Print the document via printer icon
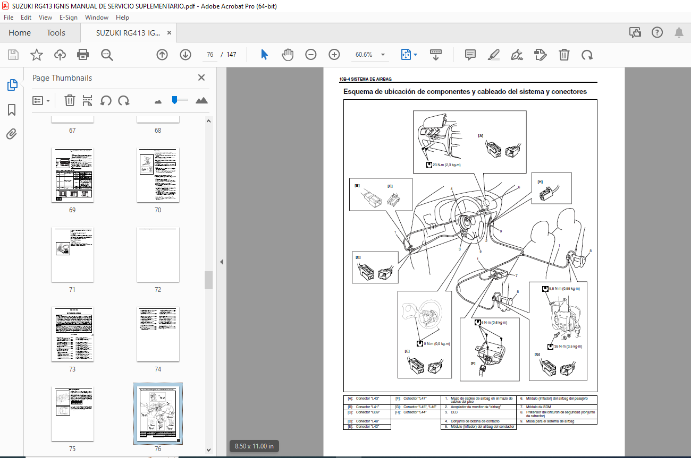The image size is (691, 458). pos(83,55)
